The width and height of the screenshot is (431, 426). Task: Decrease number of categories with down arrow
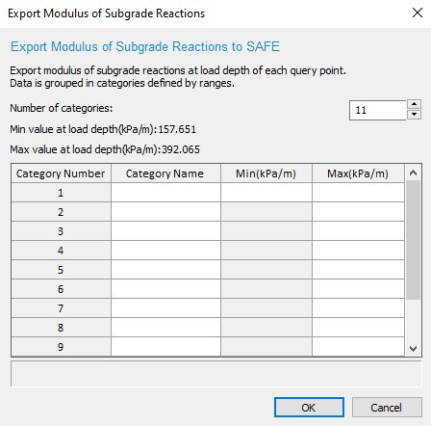pos(414,115)
